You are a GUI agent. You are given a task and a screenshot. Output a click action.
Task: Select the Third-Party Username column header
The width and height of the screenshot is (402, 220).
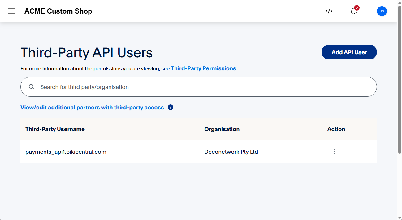click(55, 129)
